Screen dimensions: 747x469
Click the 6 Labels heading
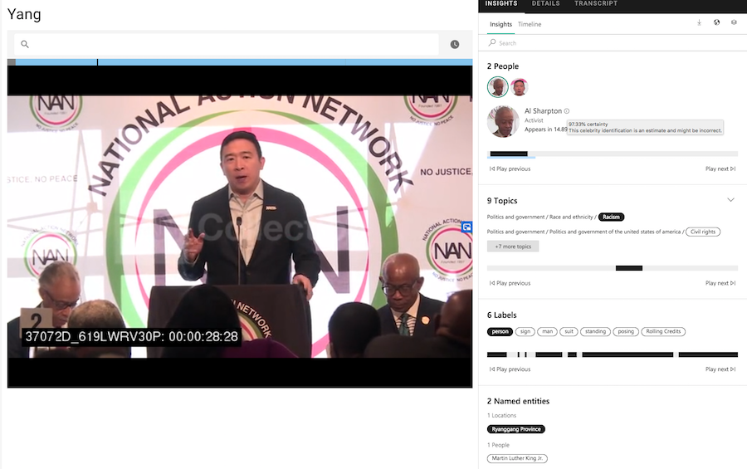pyautogui.click(x=501, y=315)
